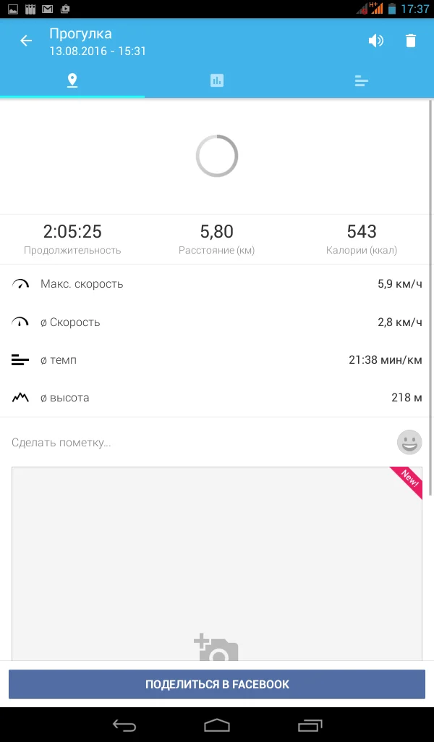Click the New! ribbon badge
The width and height of the screenshot is (434, 742).
point(409,480)
